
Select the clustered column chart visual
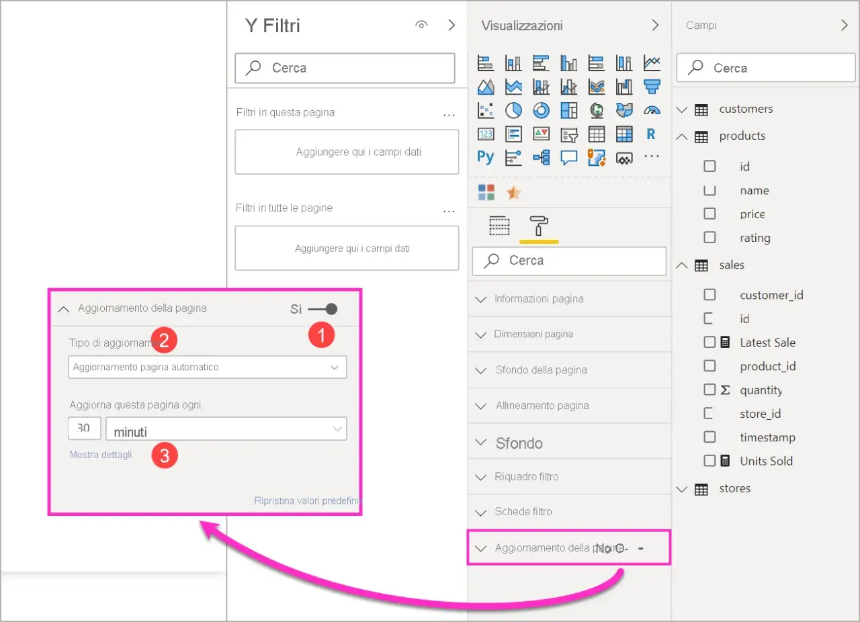pyautogui.click(x=568, y=63)
